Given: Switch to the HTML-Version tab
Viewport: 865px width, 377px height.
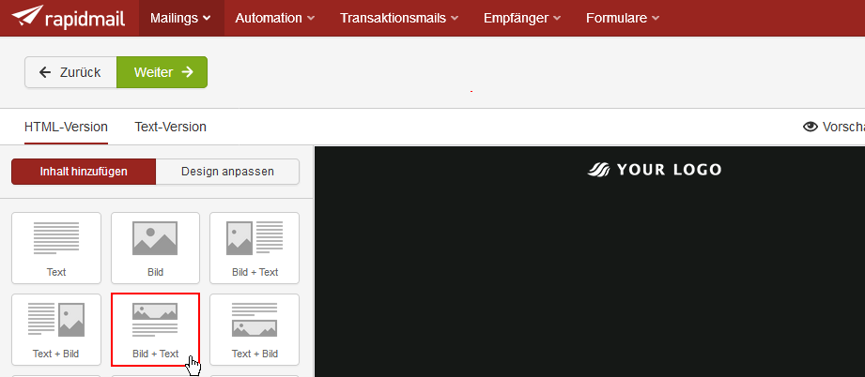Looking at the screenshot, I should (66, 128).
